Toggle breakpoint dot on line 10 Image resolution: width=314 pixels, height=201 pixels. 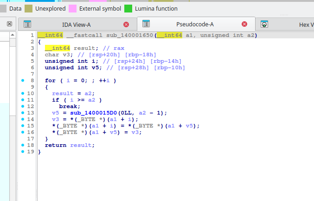[x=23, y=93]
